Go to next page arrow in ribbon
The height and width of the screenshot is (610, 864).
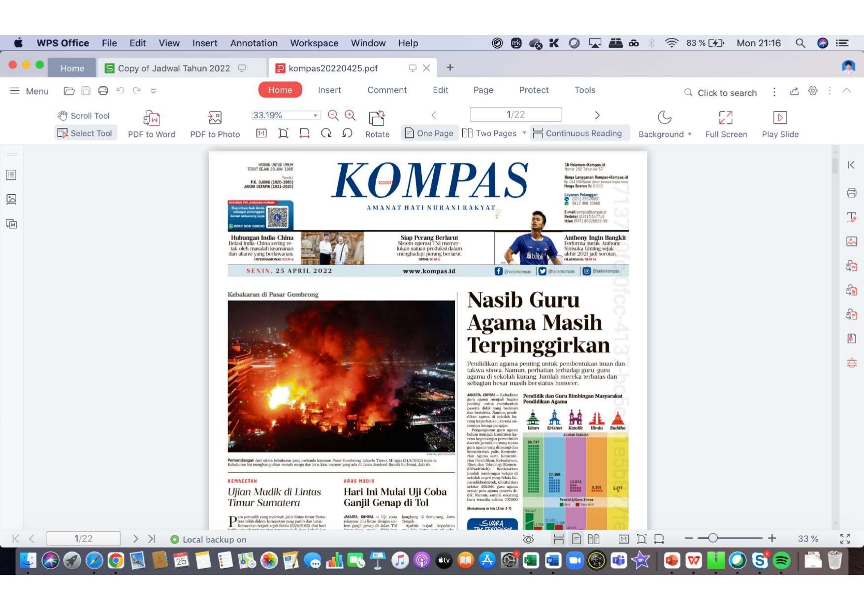coord(597,115)
